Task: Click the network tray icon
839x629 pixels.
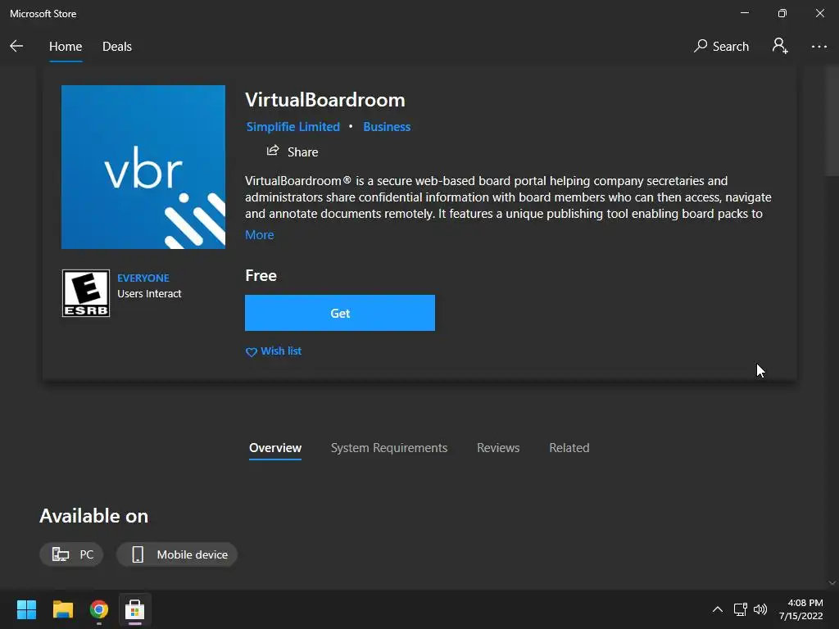Action: (741, 609)
